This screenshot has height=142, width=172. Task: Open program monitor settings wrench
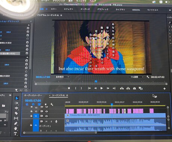click(148, 77)
